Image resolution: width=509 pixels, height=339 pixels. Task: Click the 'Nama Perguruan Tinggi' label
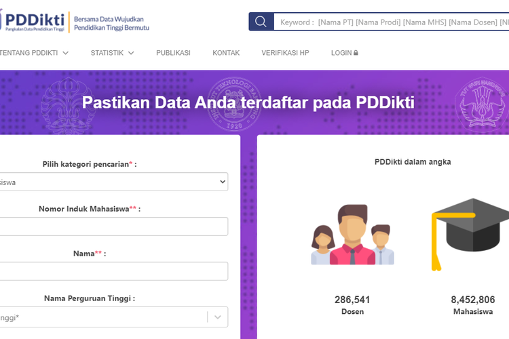[x=90, y=298]
